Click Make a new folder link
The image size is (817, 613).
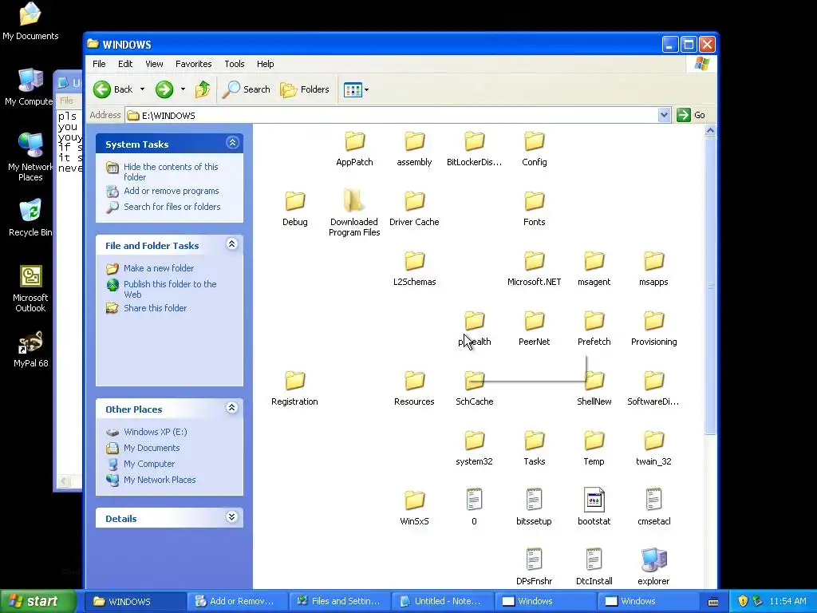[x=159, y=268]
